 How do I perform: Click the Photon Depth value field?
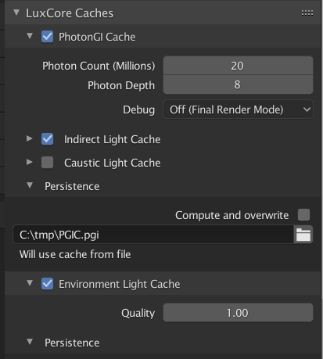coord(238,84)
